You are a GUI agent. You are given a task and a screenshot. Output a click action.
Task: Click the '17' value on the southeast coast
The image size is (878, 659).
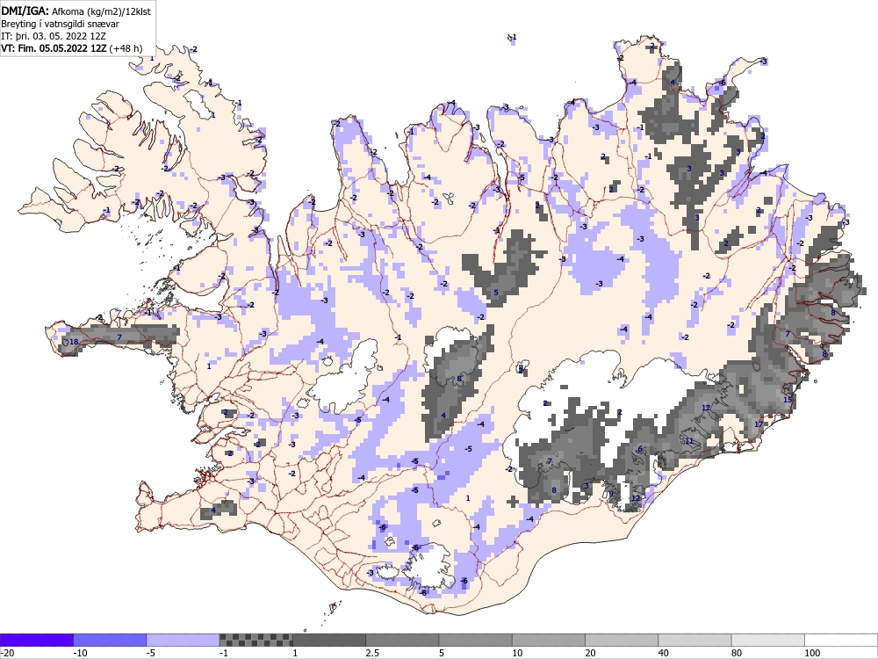pos(759,424)
